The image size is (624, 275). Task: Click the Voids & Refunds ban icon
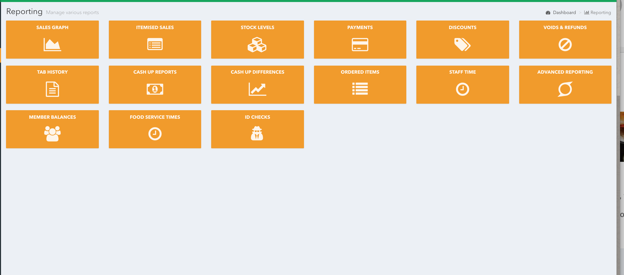pos(565,45)
